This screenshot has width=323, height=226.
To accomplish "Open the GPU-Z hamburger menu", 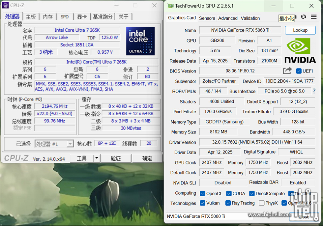I will (x=314, y=17).
